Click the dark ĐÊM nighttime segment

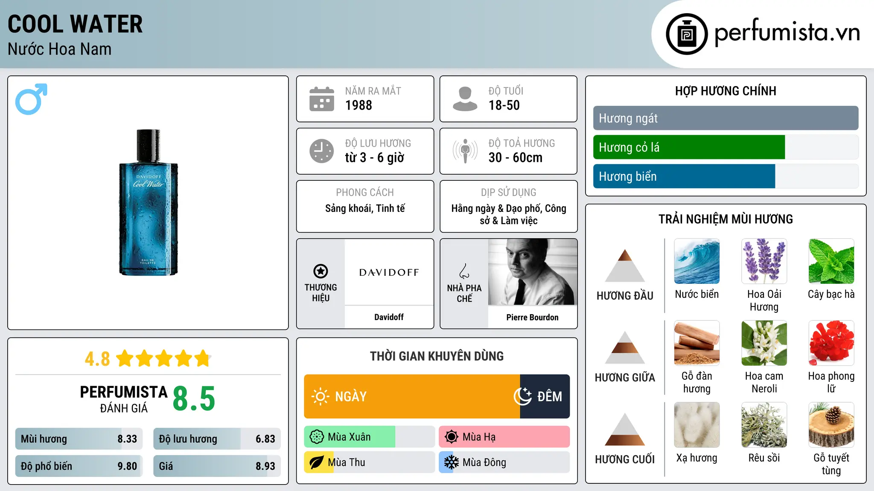click(545, 396)
